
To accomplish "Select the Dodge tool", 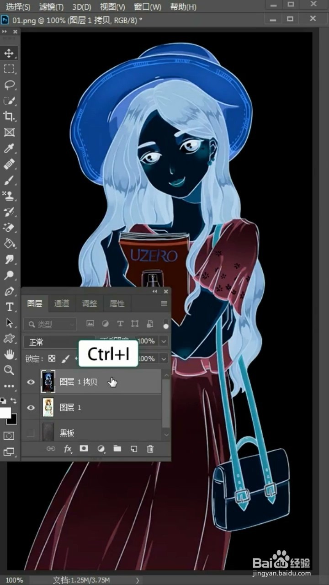I will (9, 275).
